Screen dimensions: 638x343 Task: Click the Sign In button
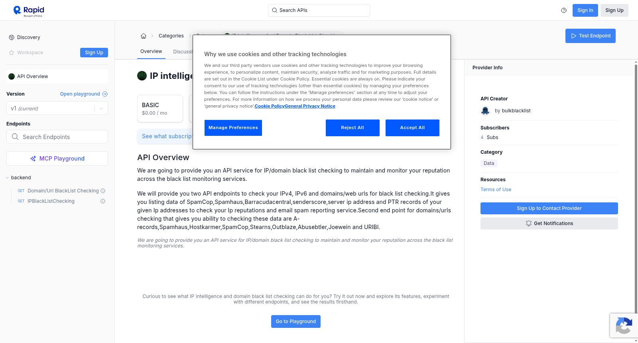[585, 10]
